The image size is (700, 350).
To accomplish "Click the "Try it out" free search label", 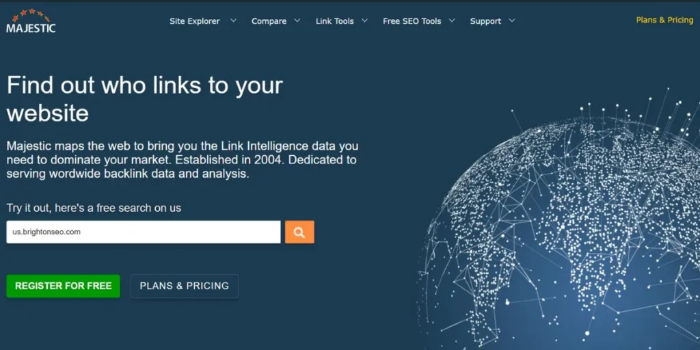I will (94, 208).
